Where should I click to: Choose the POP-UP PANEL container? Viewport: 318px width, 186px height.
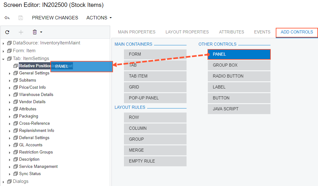[x=155, y=98]
